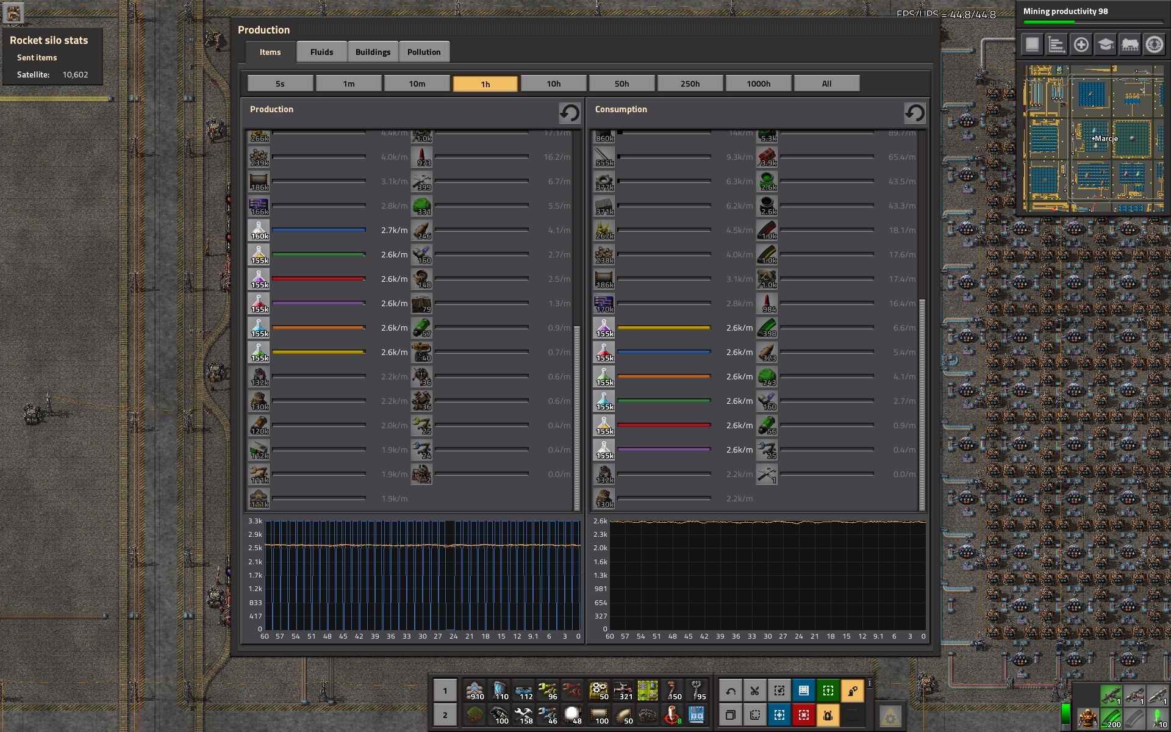Expand shortcut bar options three-dot menu
The image size is (1171, 732).
869,684
